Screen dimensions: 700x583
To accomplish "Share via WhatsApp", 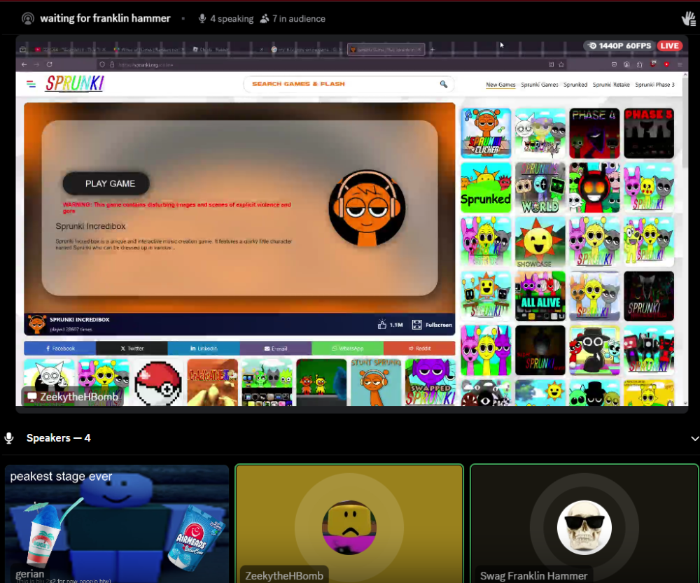I will point(347,349).
